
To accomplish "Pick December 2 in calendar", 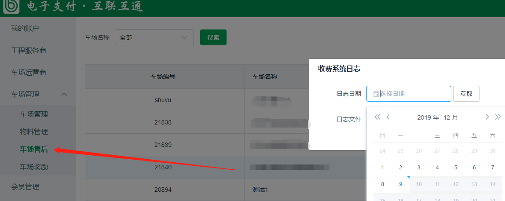I will tap(401, 168).
